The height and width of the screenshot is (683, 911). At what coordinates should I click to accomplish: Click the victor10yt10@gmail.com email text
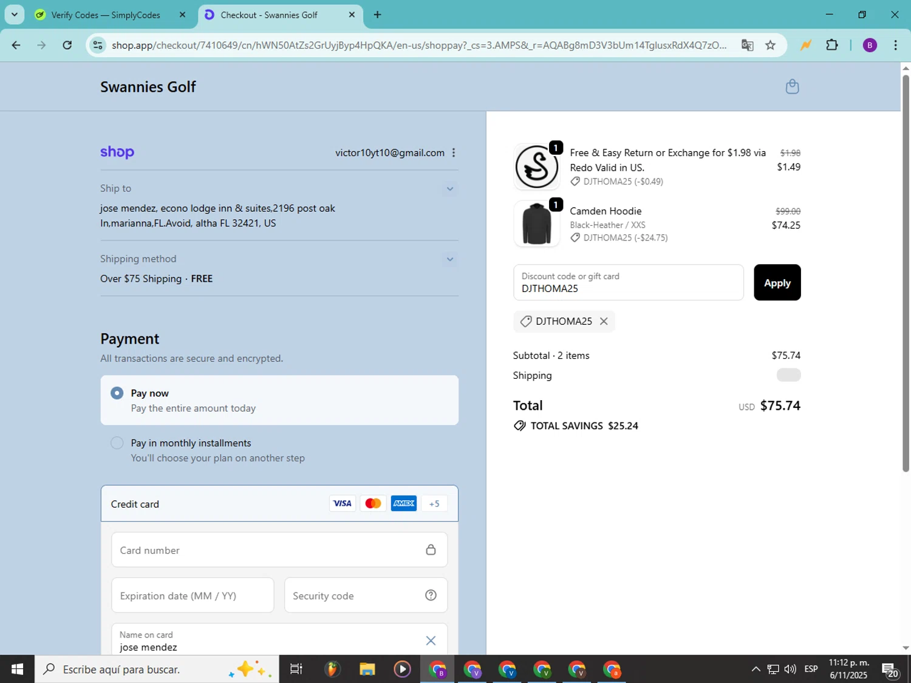pos(390,152)
